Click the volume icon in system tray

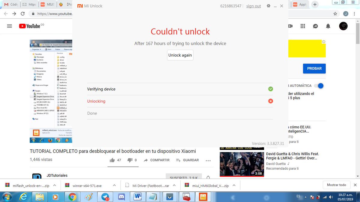click(x=331, y=197)
